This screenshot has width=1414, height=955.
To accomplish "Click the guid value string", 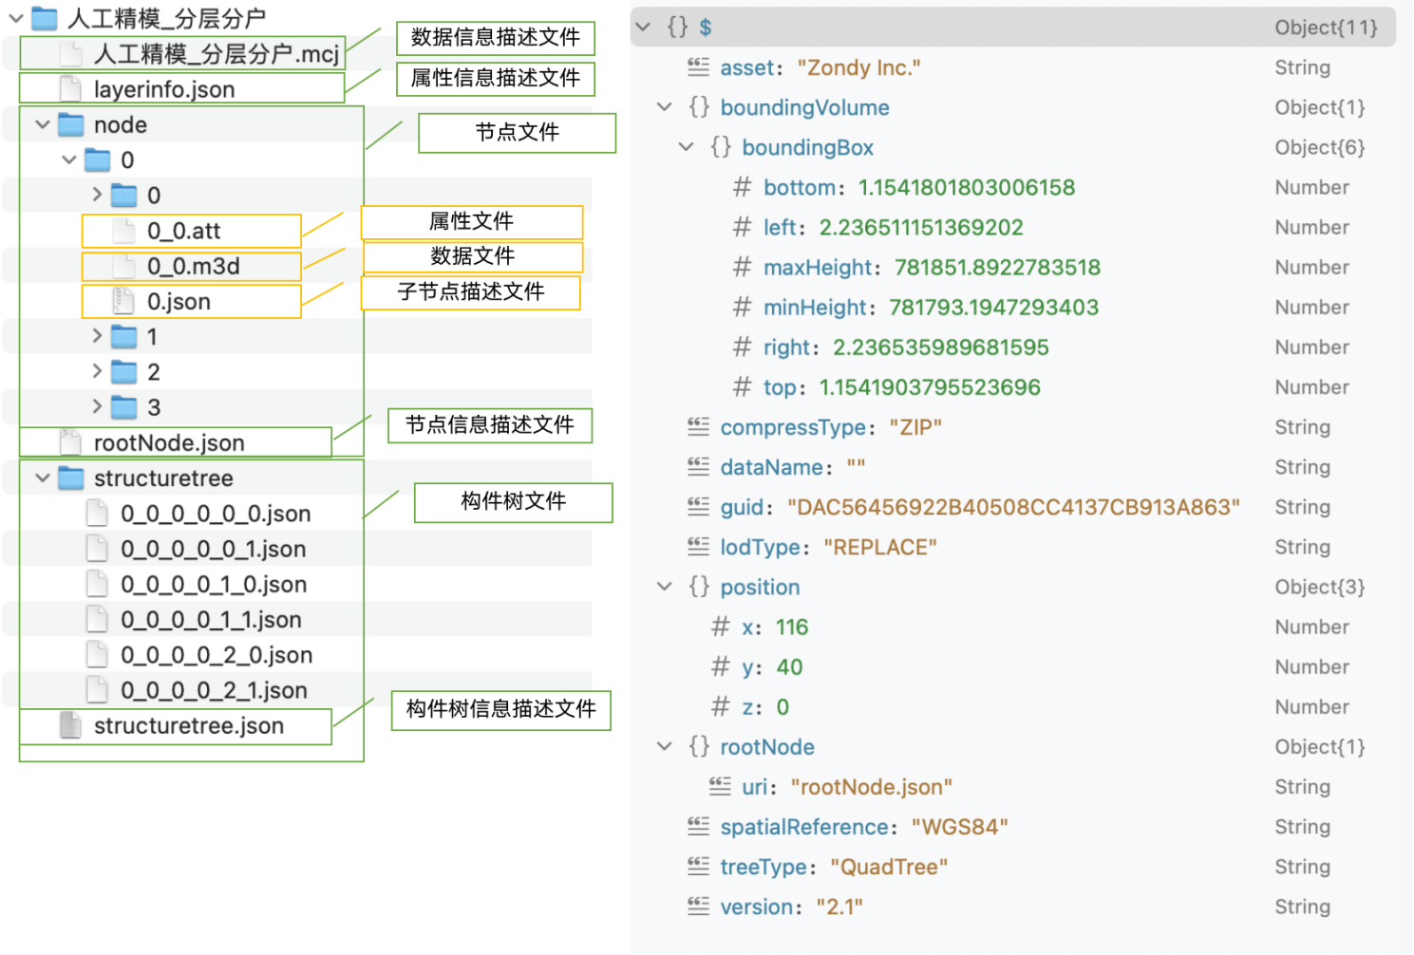I will coord(1013,507).
